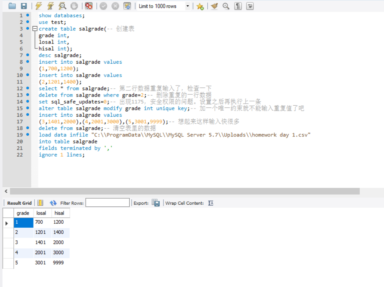Collapse the create table salgrade code block
This screenshot has height=287, width=384.
[x=35, y=29]
